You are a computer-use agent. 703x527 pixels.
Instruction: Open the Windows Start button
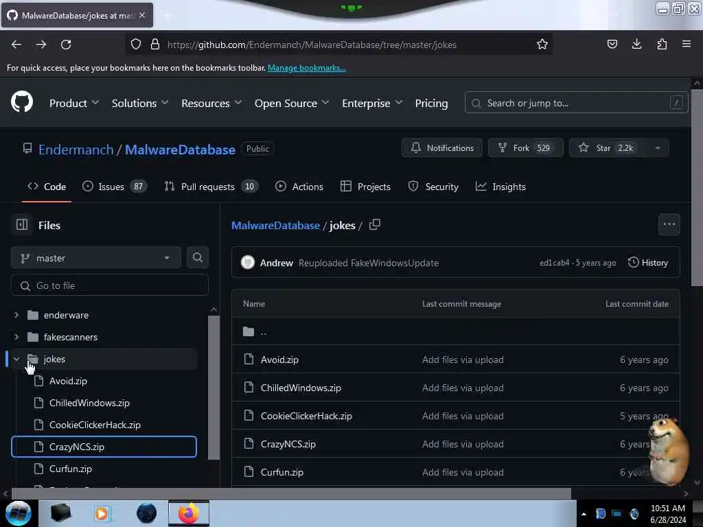(18, 513)
